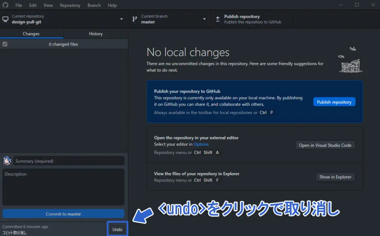Select the Changes tab

tap(32, 33)
